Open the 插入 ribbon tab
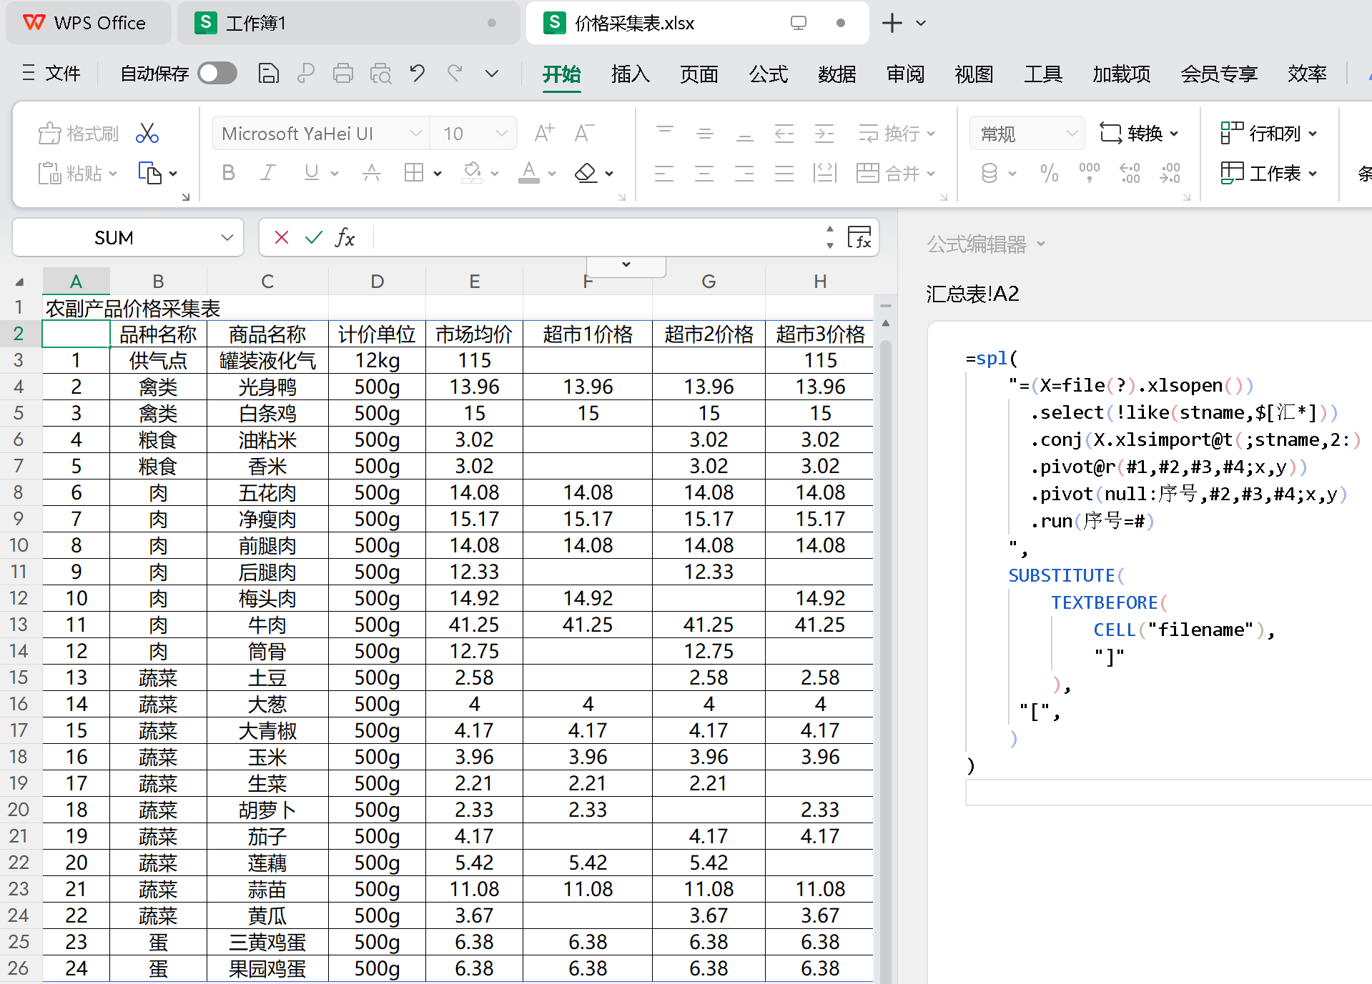Screen dimensions: 1372x984 (630, 74)
